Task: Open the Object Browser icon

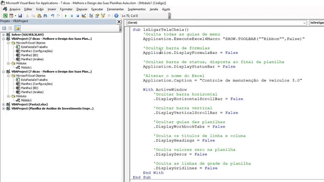Action: pos(103,16)
